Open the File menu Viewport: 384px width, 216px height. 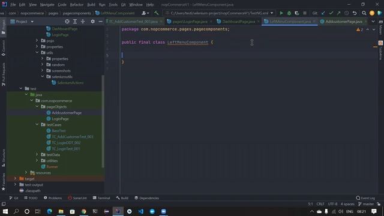pos(13,5)
